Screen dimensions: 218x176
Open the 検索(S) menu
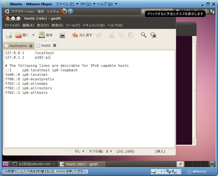[57, 25]
